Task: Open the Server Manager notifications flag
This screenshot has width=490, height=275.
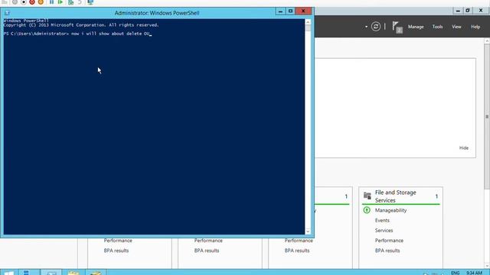Action: click(x=397, y=27)
